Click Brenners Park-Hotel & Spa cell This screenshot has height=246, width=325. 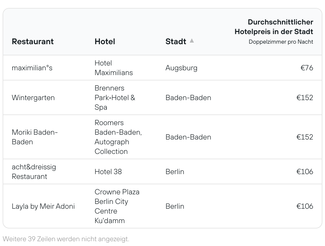tap(115, 98)
